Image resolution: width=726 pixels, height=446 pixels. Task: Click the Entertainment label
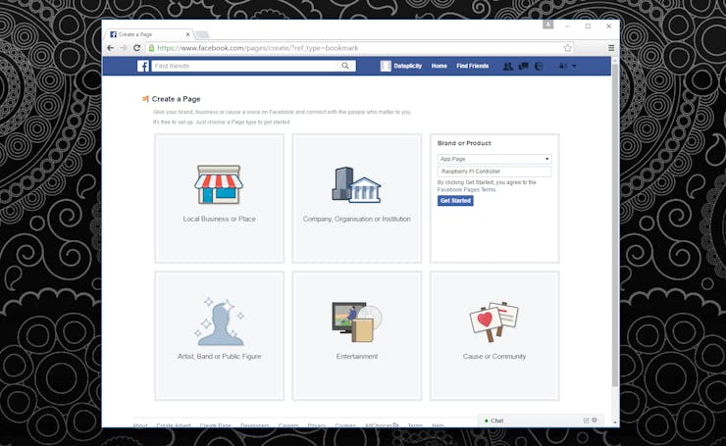[357, 356]
